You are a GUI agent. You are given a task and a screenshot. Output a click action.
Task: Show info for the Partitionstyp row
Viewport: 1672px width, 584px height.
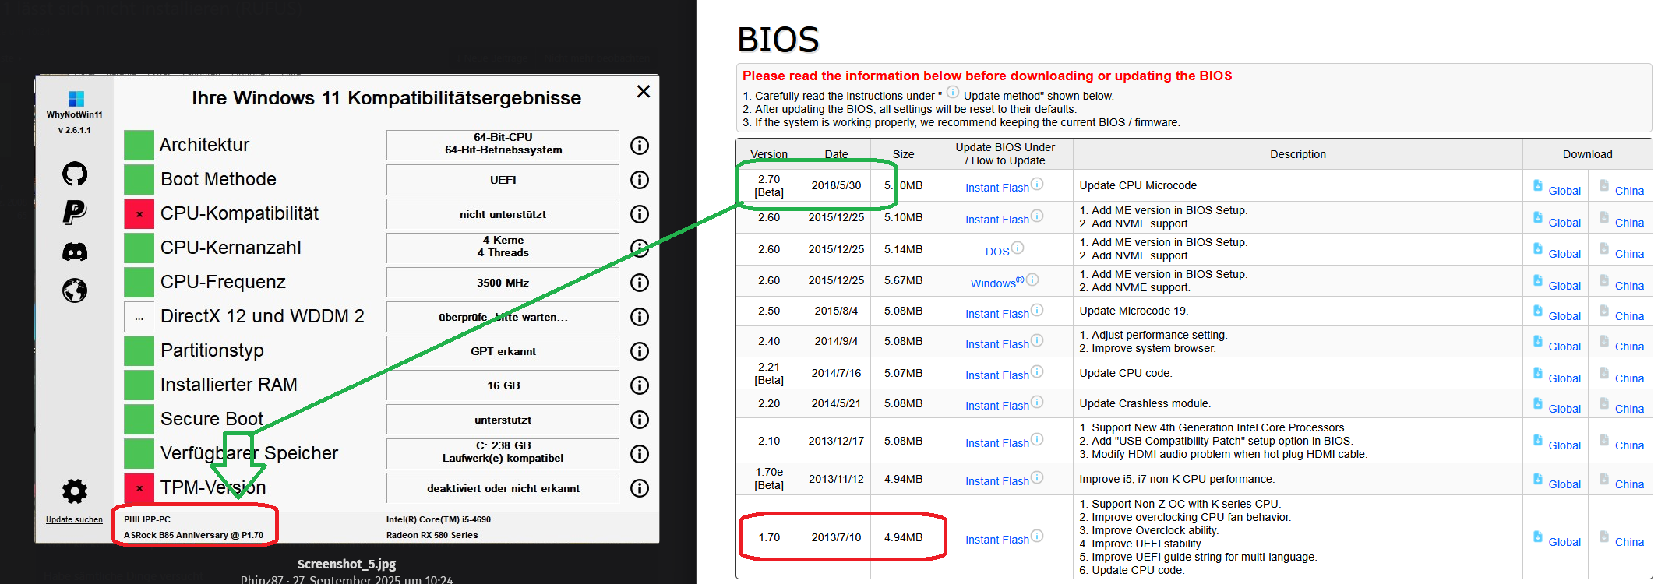[640, 351]
